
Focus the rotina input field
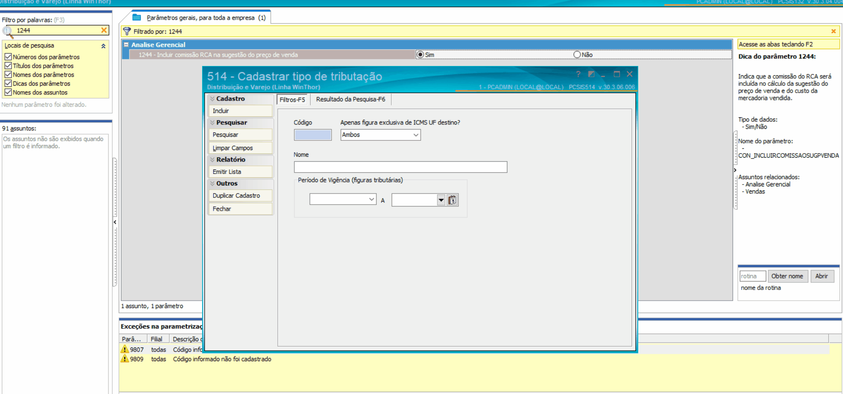753,276
